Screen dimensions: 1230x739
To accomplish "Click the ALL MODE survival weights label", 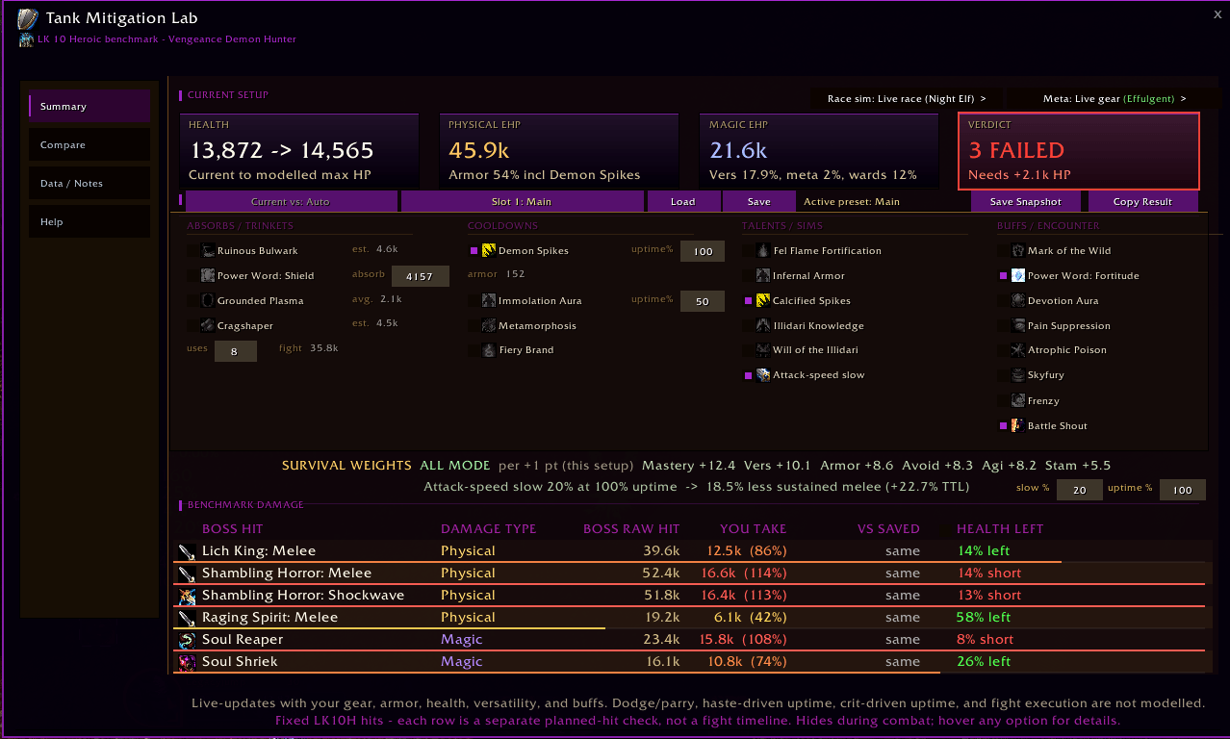I will tap(454, 465).
